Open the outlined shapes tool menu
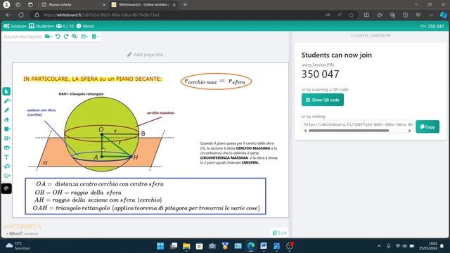The width and height of the screenshot is (450, 253). coord(7,138)
